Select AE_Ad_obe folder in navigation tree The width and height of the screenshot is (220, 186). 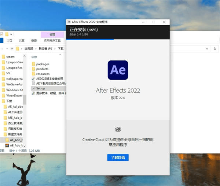(x=13, y=107)
